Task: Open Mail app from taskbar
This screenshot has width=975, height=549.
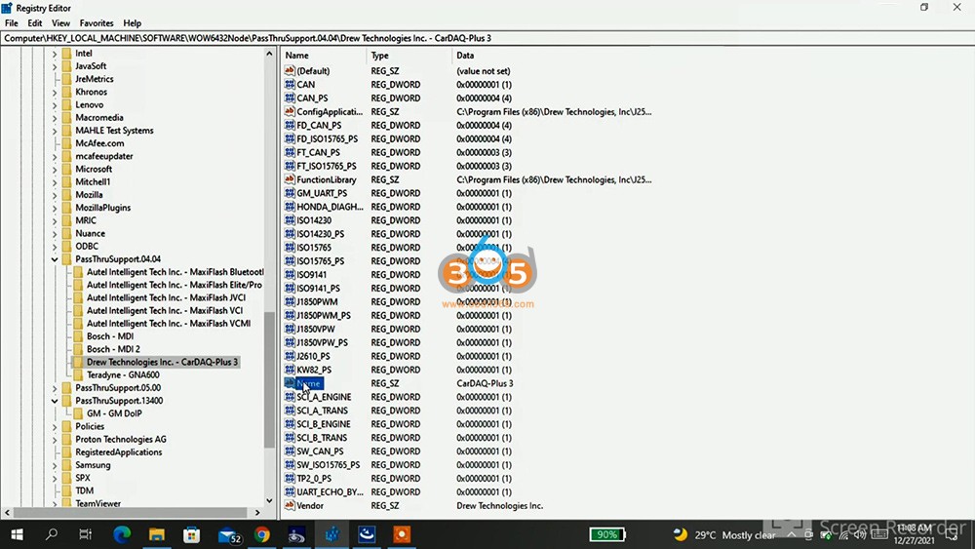Action: pos(229,534)
